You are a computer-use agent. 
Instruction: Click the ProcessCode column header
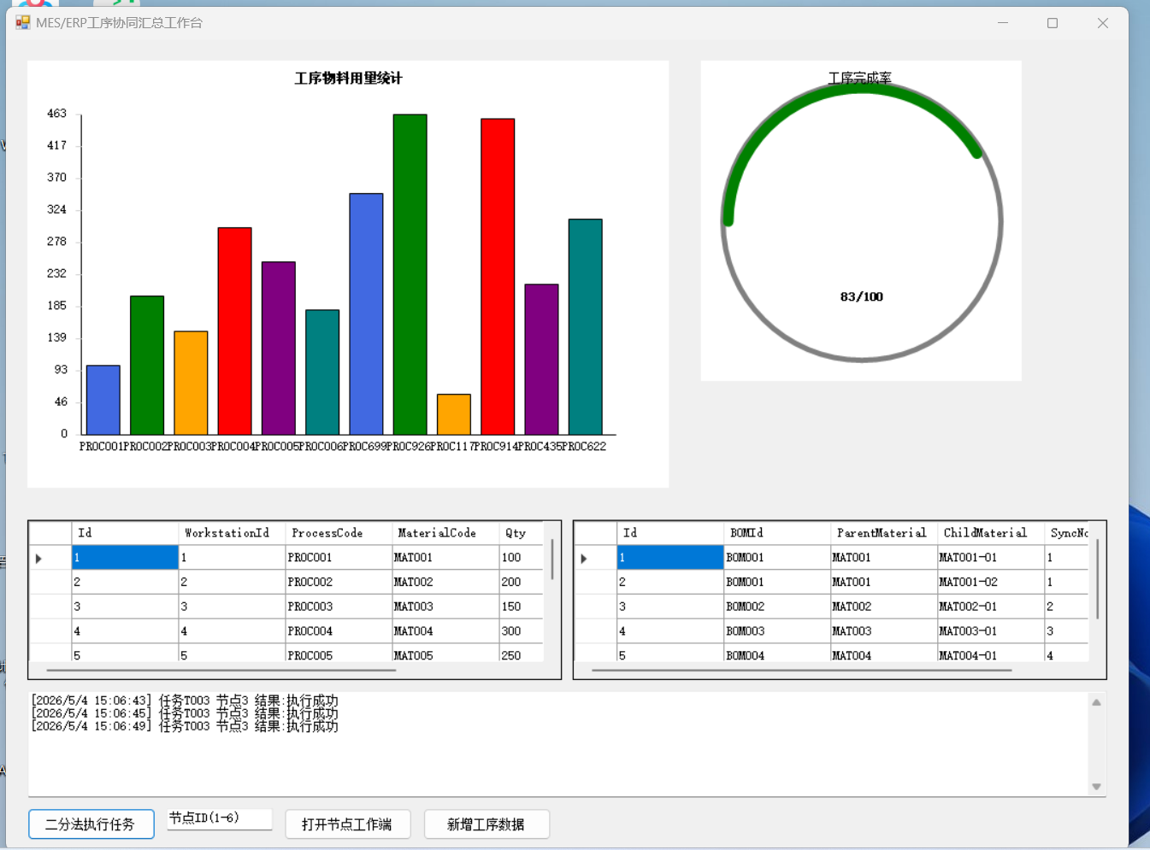(339, 533)
